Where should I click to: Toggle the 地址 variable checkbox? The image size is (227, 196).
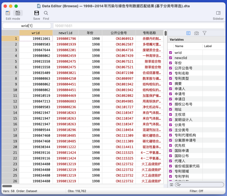click(x=171, y=109)
